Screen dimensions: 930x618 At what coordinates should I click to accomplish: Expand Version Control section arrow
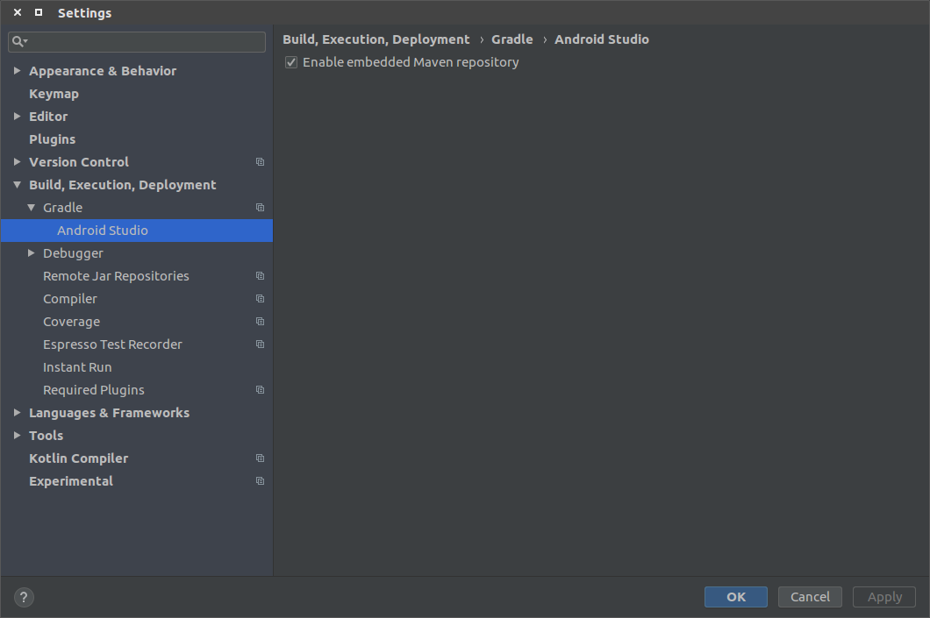coord(18,162)
